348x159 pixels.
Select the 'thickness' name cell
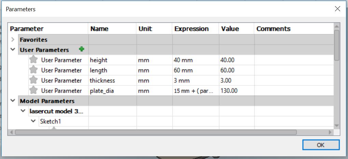112,80
